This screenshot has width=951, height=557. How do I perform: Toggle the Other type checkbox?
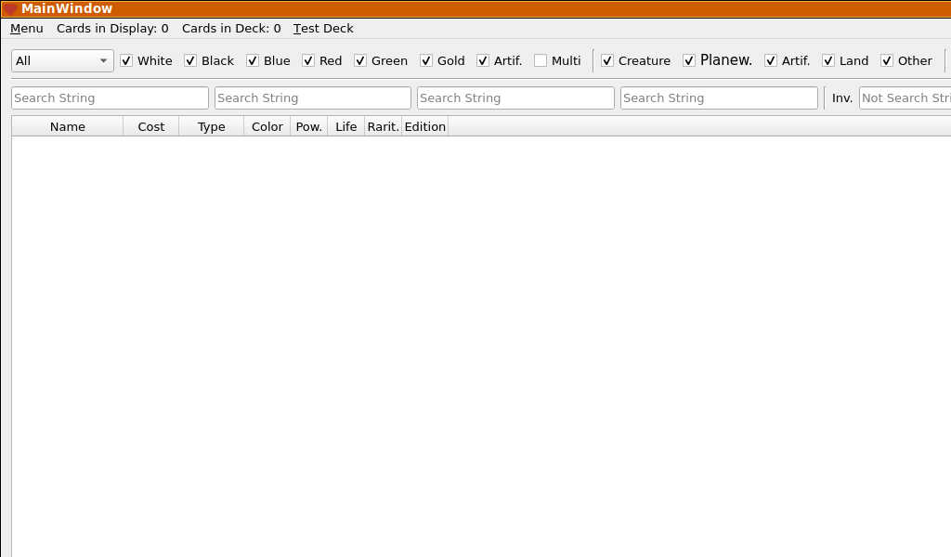[887, 61]
